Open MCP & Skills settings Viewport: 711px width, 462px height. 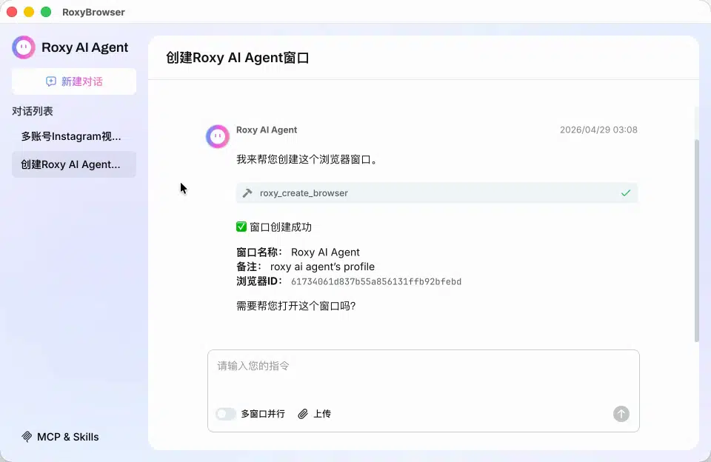click(60, 437)
